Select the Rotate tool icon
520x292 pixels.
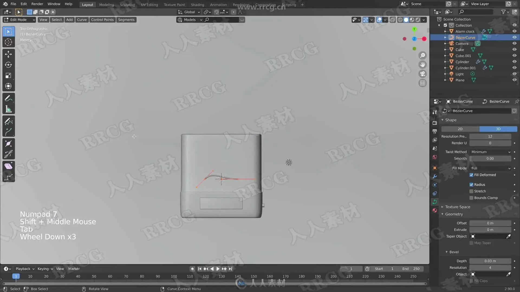(x=8, y=65)
